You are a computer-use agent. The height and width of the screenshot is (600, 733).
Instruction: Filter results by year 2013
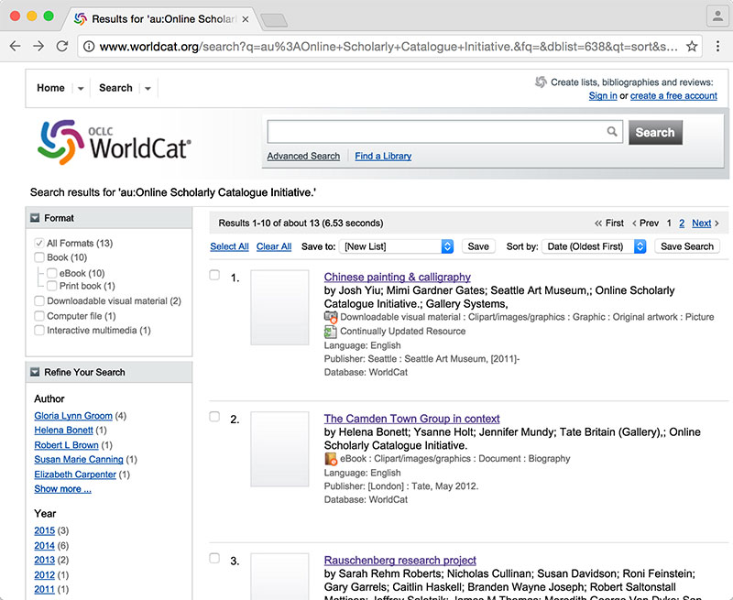[x=44, y=560]
